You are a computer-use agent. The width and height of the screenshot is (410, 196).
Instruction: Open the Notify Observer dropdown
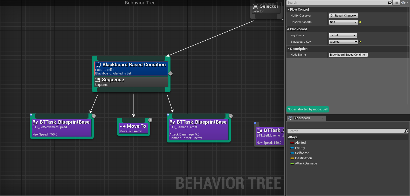pos(344,16)
